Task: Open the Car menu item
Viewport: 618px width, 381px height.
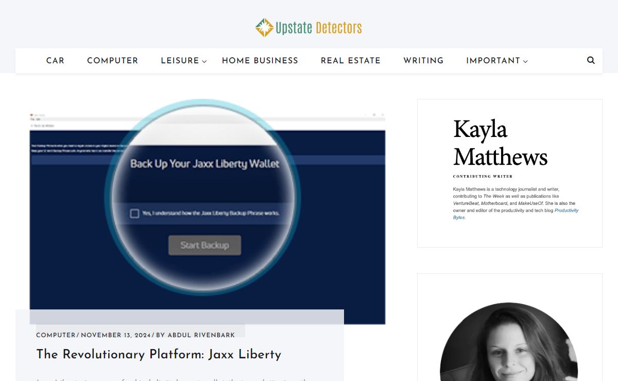Action: 55,61
